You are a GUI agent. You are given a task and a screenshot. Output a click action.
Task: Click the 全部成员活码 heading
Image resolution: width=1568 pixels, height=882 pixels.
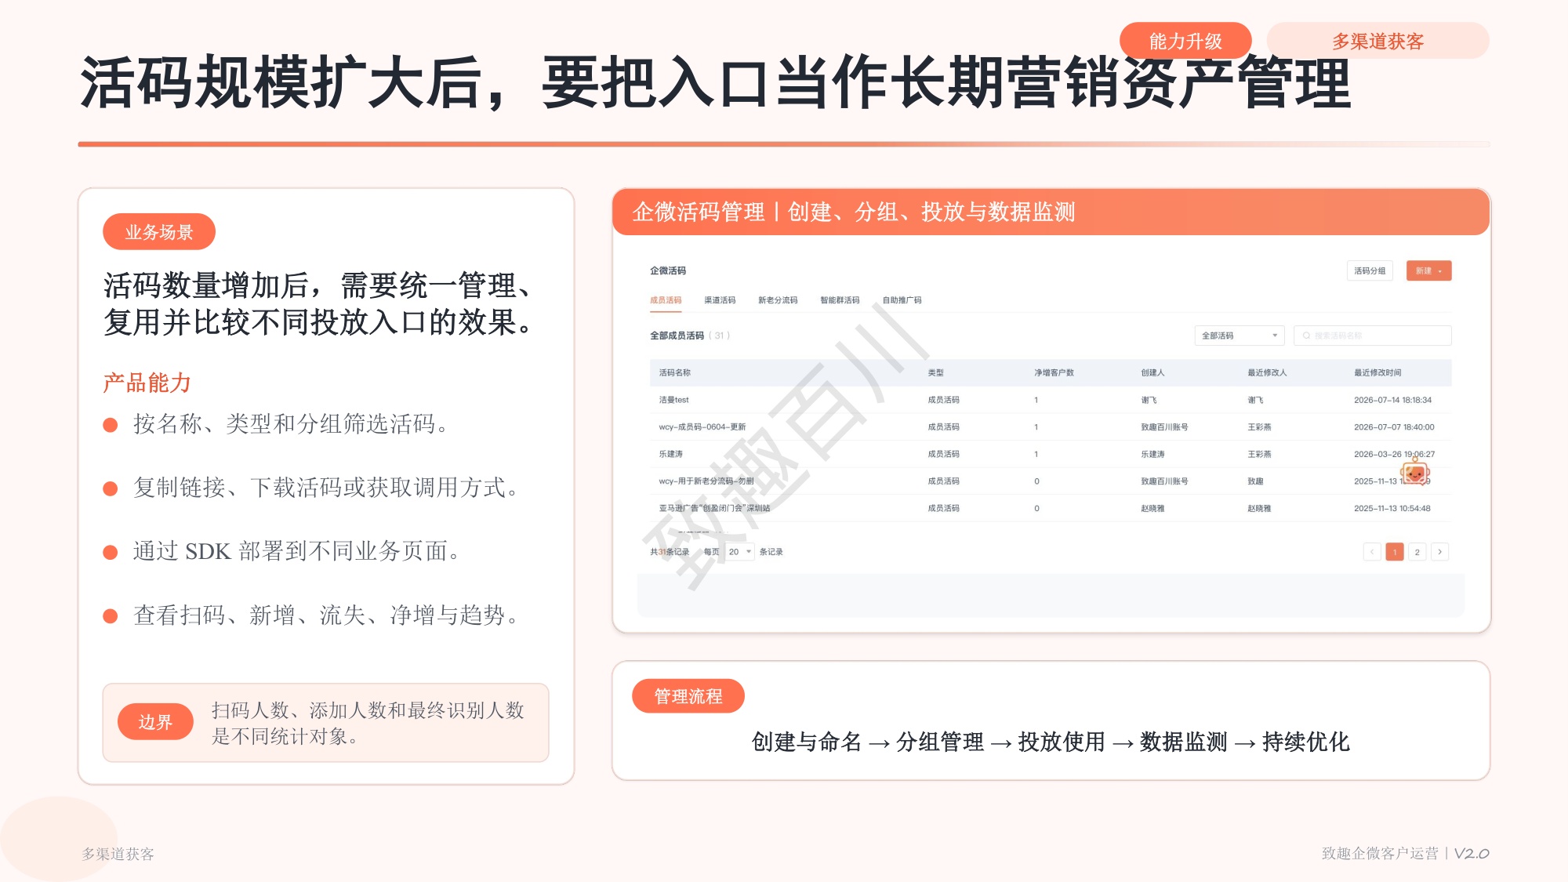677,336
